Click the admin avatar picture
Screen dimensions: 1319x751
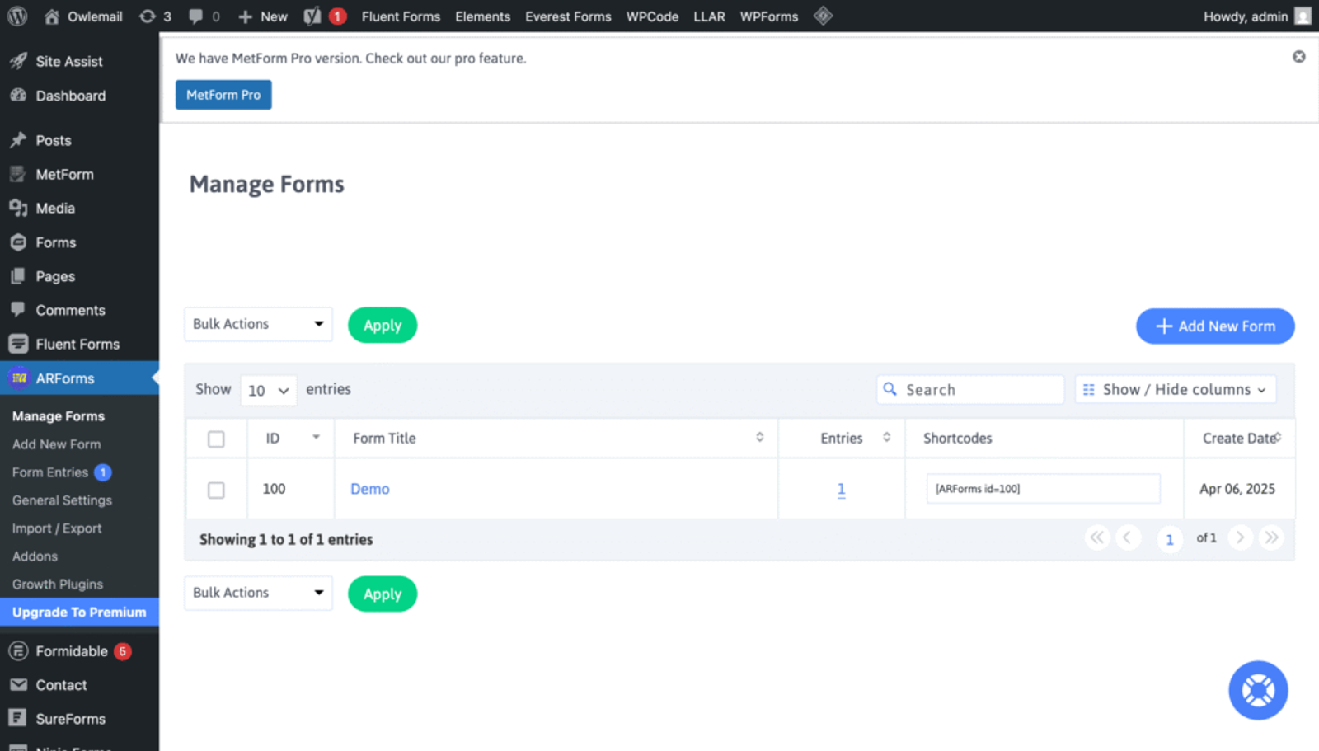(1303, 16)
